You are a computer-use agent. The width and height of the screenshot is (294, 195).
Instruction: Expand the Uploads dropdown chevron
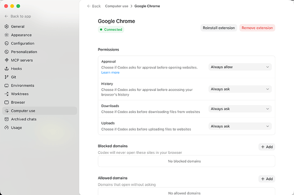click(x=268, y=126)
